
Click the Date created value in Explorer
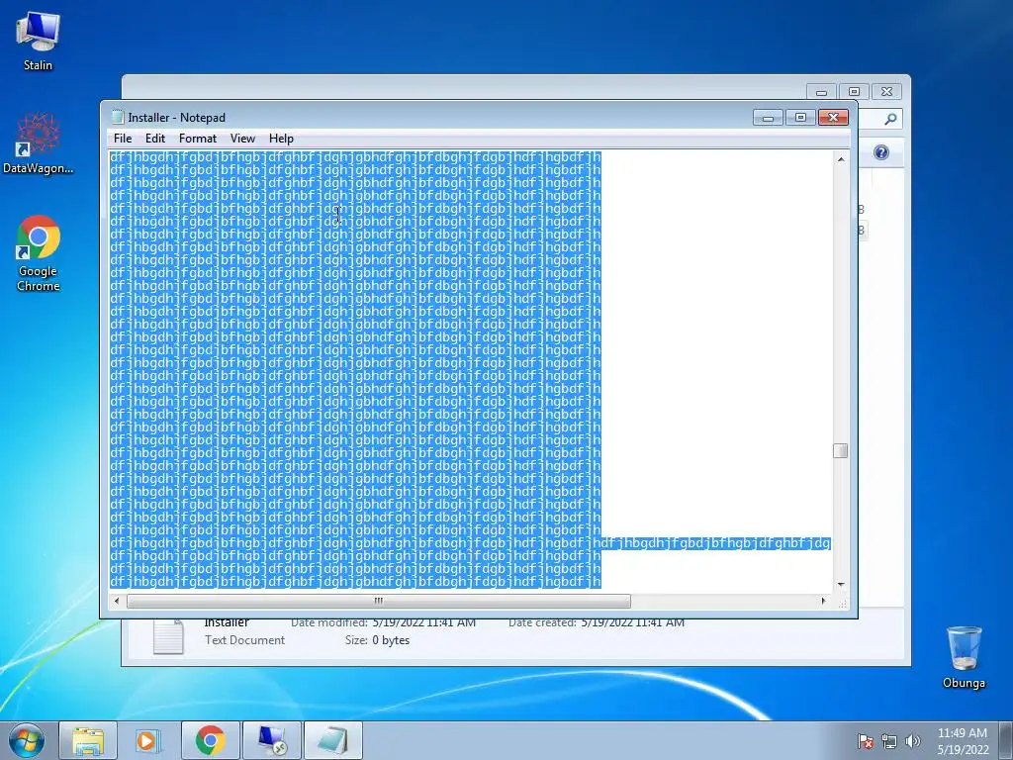coord(632,623)
